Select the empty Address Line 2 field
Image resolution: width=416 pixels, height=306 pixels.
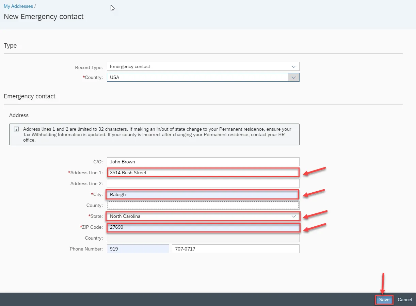[x=203, y=183]
